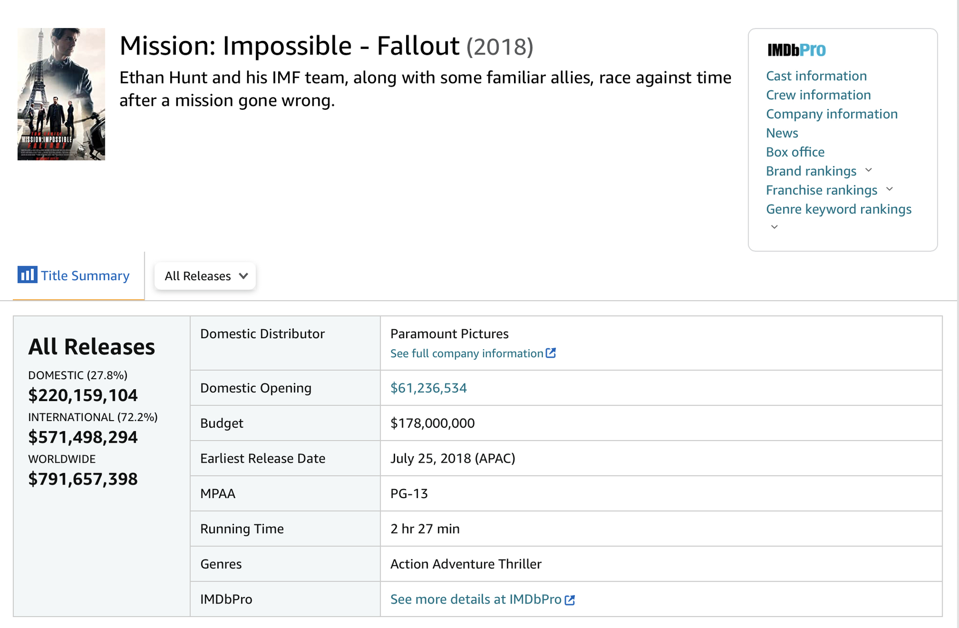Click the $61,236,534 domestic opening link
This screenshot has height=628, width=959.
click(x=428, y=388)
